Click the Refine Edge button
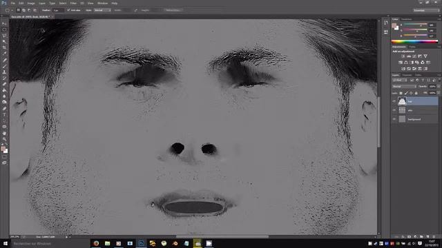 point(173,10)
